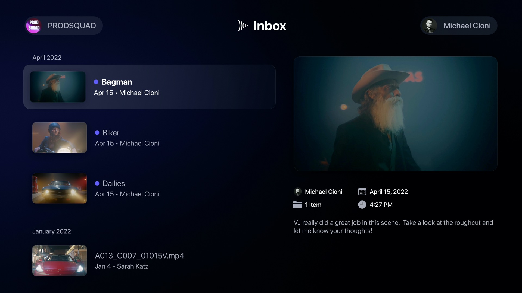Screen dimensions: 522x293
Task: Open the Dailies share entry
Action: coord(127,189)
